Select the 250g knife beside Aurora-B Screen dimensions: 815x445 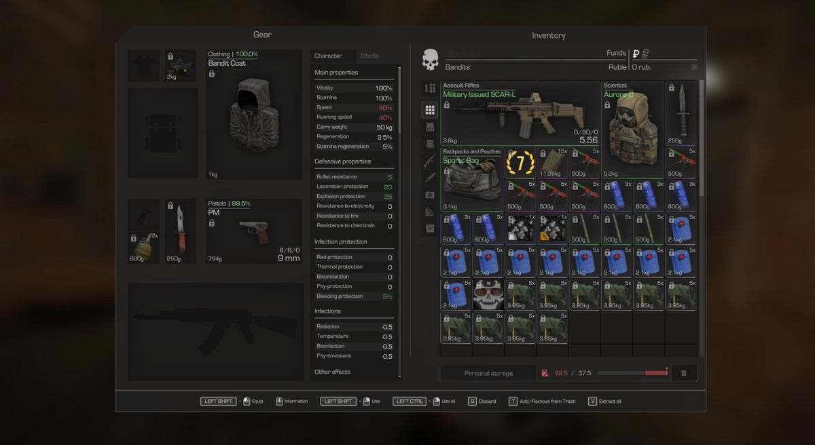coord(681,113)
